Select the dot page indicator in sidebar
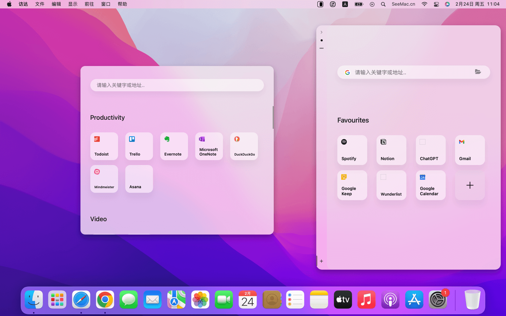Viewport: 506px width, 316px height. click(321, 40)
